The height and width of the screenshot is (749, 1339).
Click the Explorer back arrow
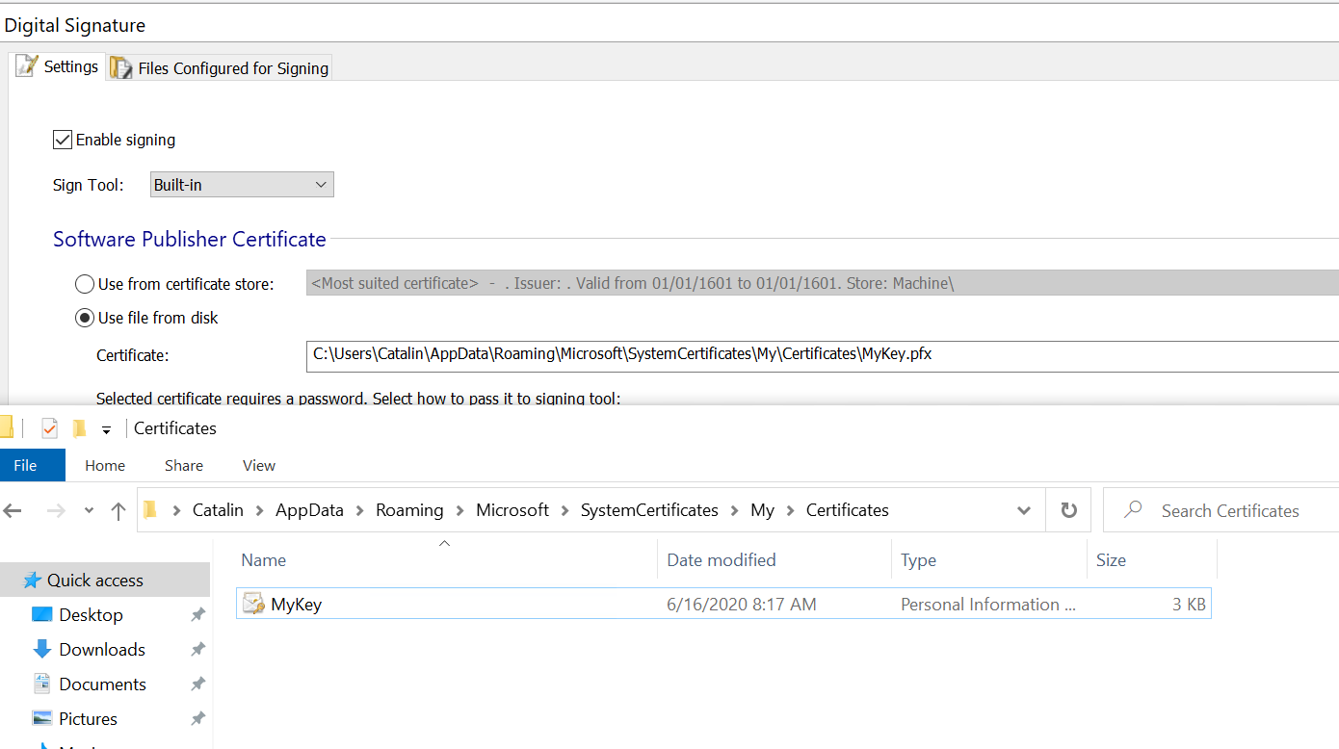13,511
